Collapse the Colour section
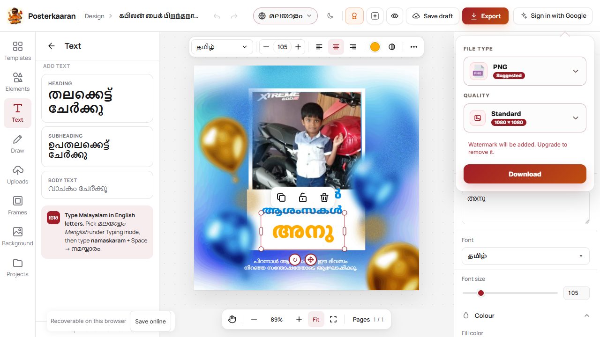The height and width of the screenshot is (337, 600). 587,315
